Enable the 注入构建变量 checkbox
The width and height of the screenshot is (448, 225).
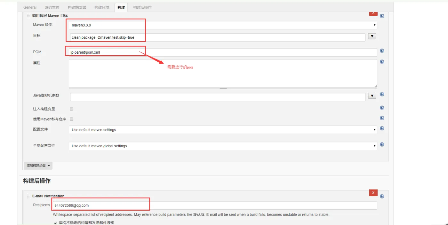click(72, 109)
